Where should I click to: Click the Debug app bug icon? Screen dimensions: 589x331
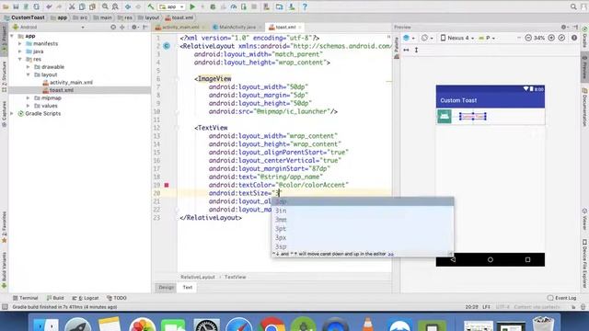213,6
